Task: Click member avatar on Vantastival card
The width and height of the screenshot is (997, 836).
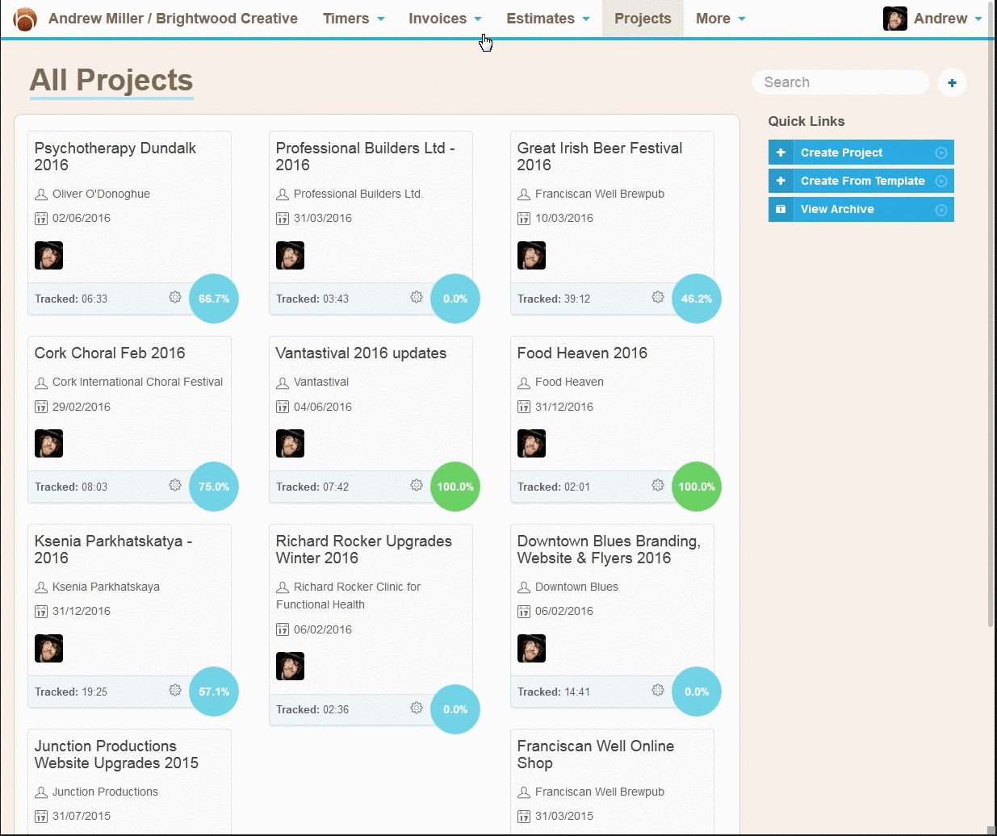Action: [x=290, y=443]
